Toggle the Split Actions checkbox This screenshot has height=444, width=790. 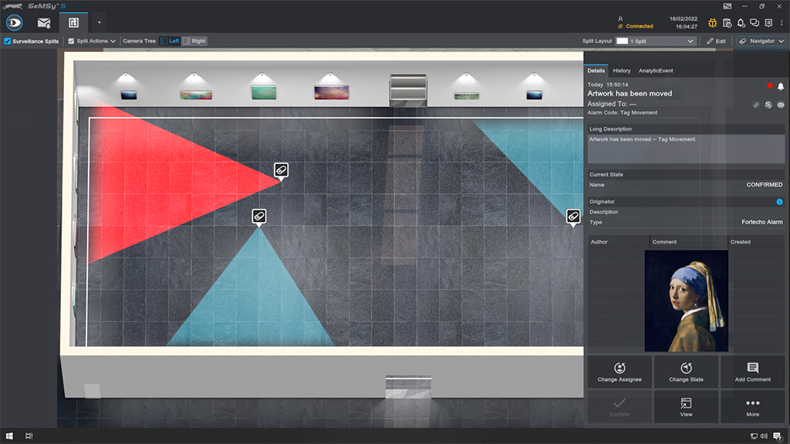click(x=72, y=41)
